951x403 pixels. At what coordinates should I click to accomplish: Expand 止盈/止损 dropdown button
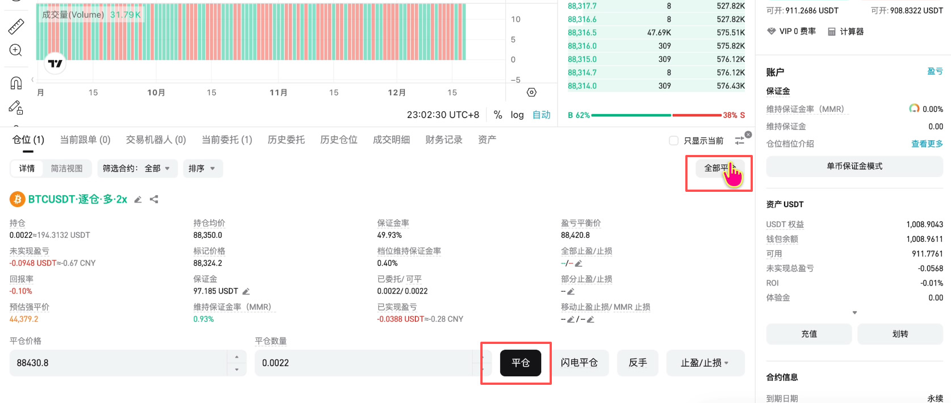[705, 363]
